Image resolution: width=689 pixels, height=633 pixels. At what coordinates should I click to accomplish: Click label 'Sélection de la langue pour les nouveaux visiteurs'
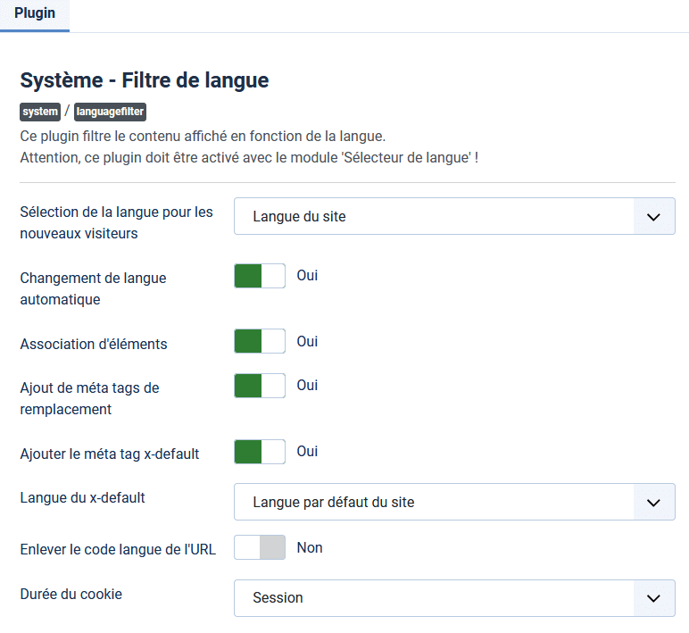click(x=116, y=222)
